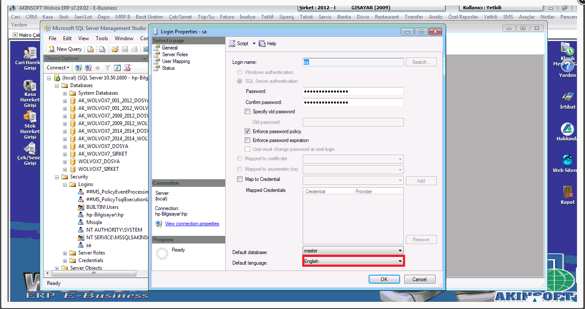The height and width of the screenshot is (309, 585).
Task: Collapse the Security node
Action: click(x=57, y=177)
